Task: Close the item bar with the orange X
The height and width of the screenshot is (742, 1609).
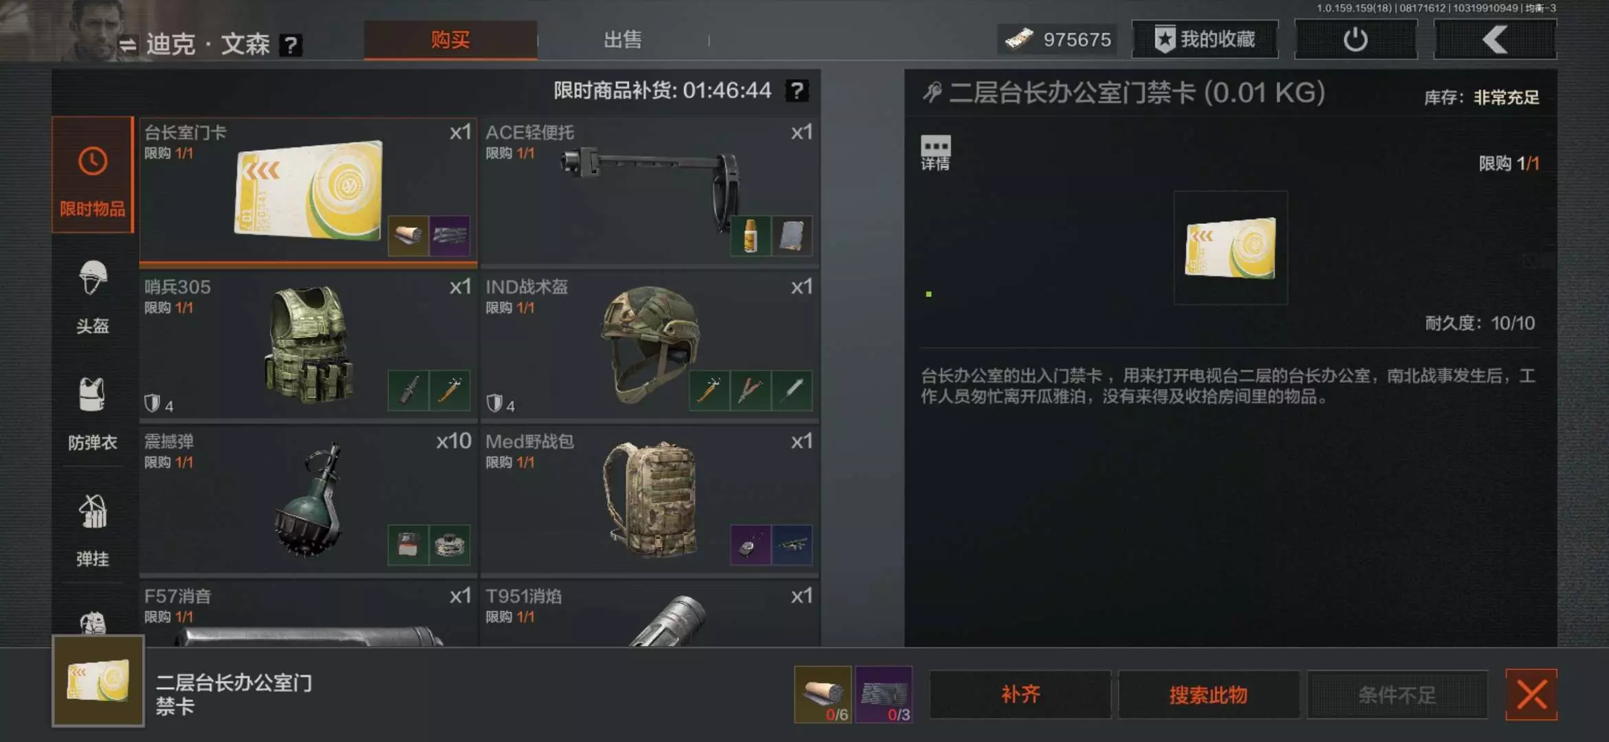Action: pyautogui.click(x=1531, y=695)
